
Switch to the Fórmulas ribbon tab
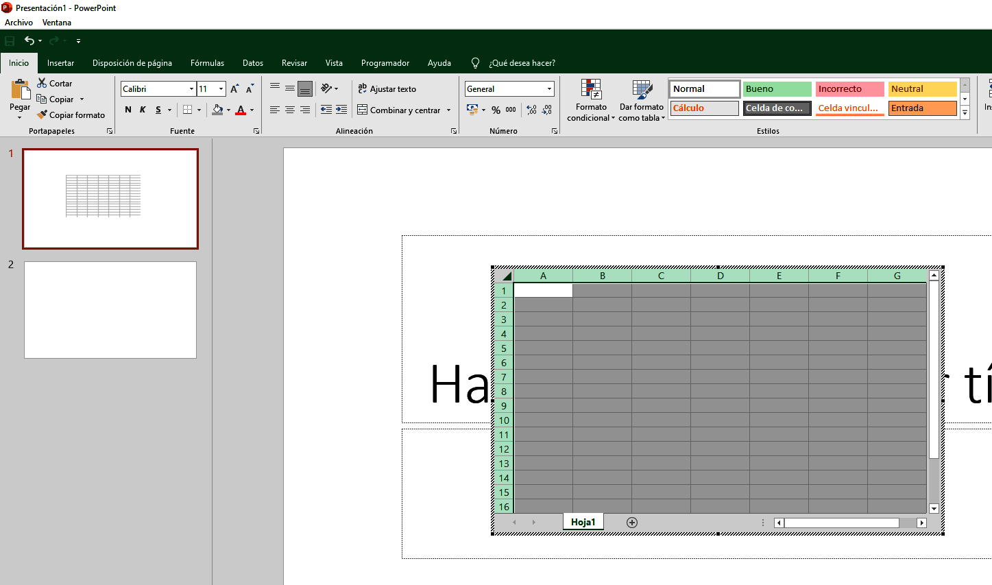207,62
